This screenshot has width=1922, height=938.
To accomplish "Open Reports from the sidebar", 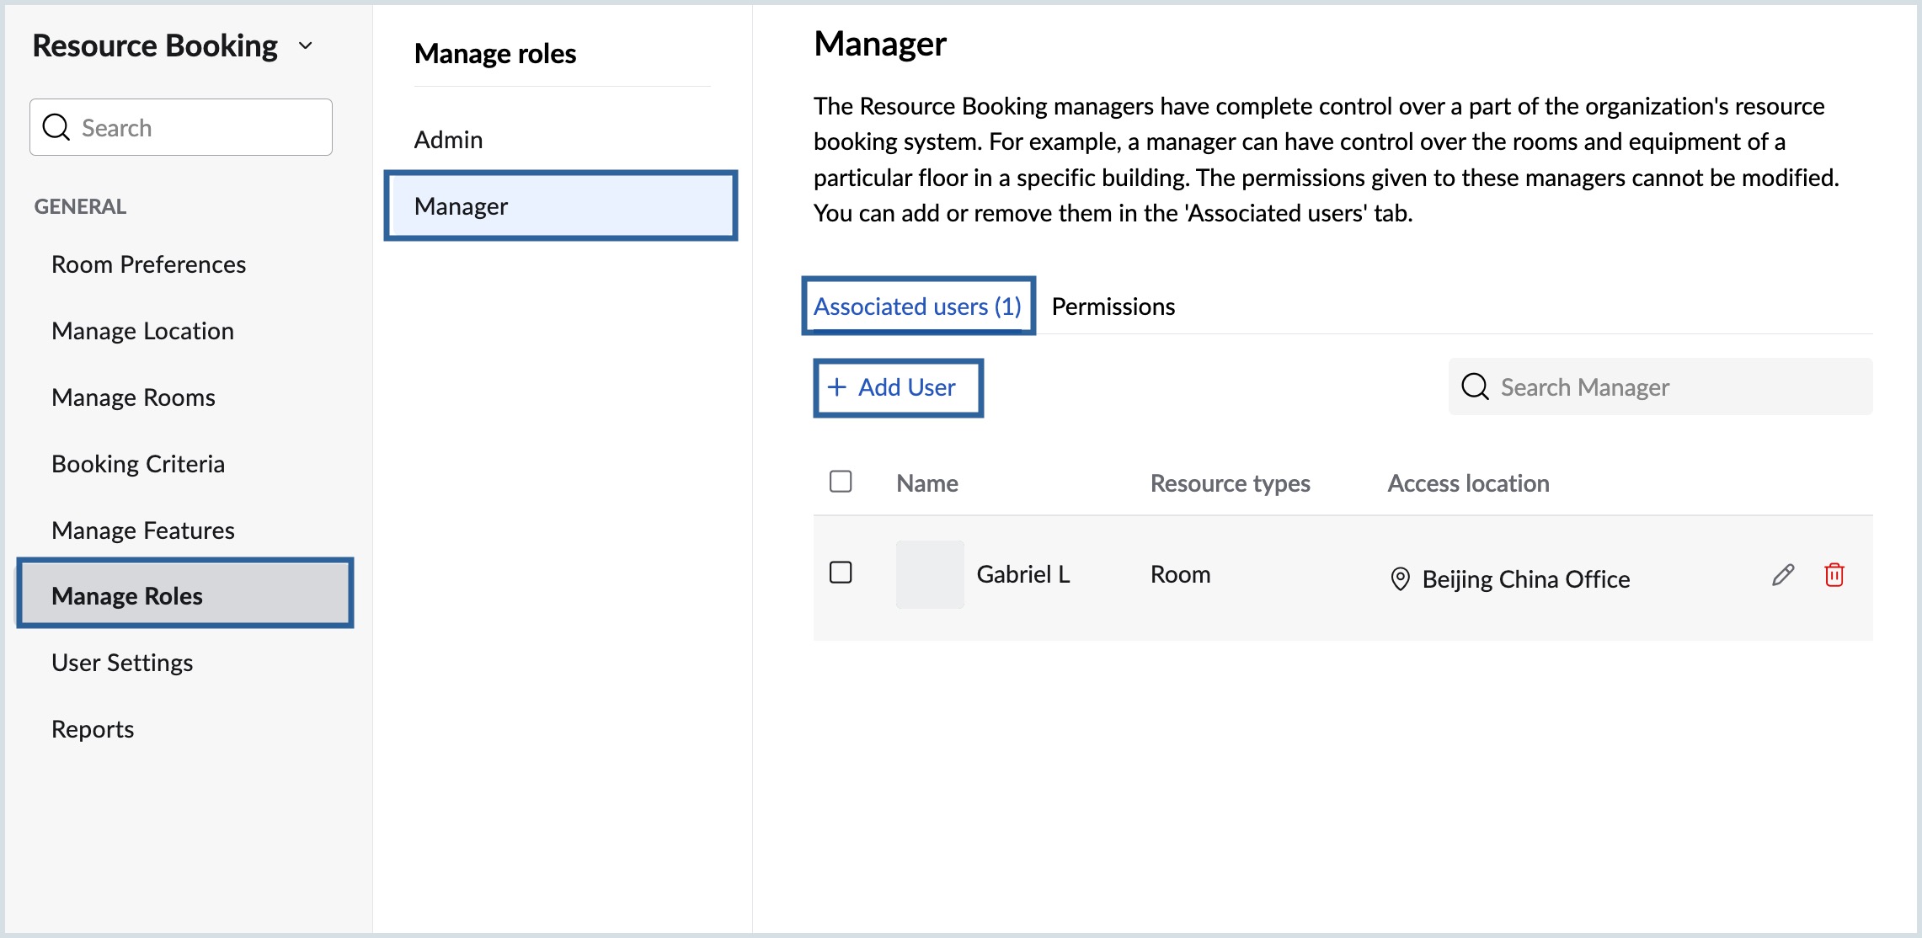I will point(93,729).
